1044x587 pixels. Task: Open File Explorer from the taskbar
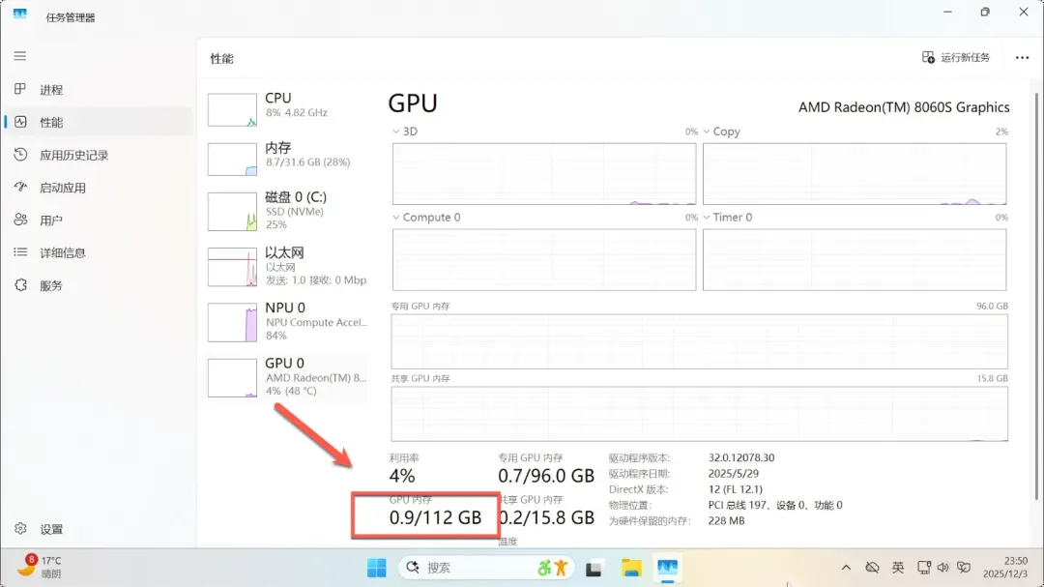pyautogui.click(x=630, y=568)
